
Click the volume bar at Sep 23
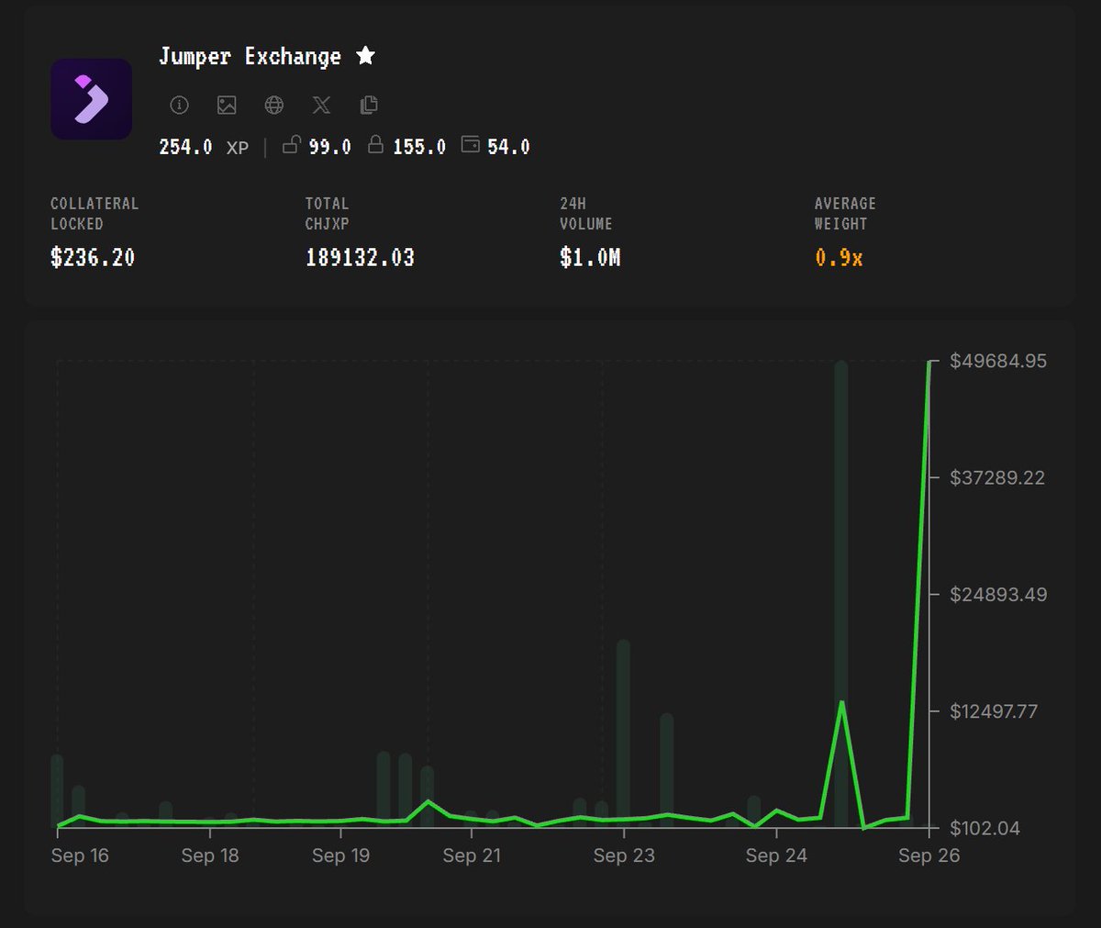[623, 733]
